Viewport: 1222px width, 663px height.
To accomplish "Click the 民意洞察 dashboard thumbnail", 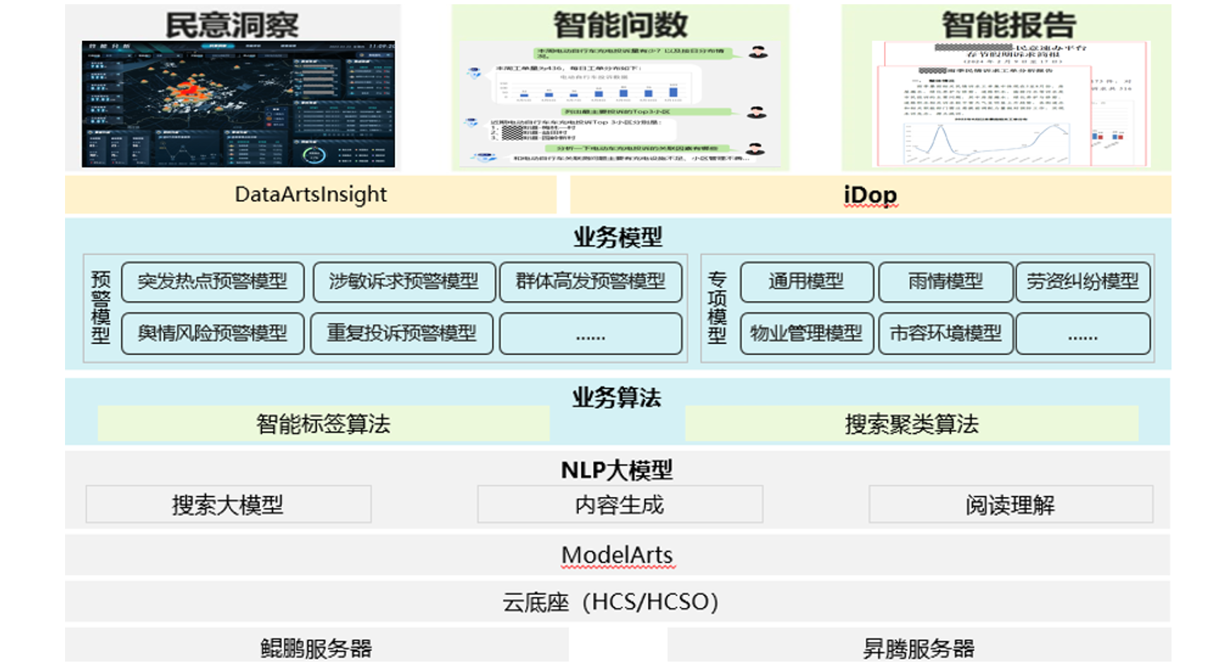I will click(238, 104).
